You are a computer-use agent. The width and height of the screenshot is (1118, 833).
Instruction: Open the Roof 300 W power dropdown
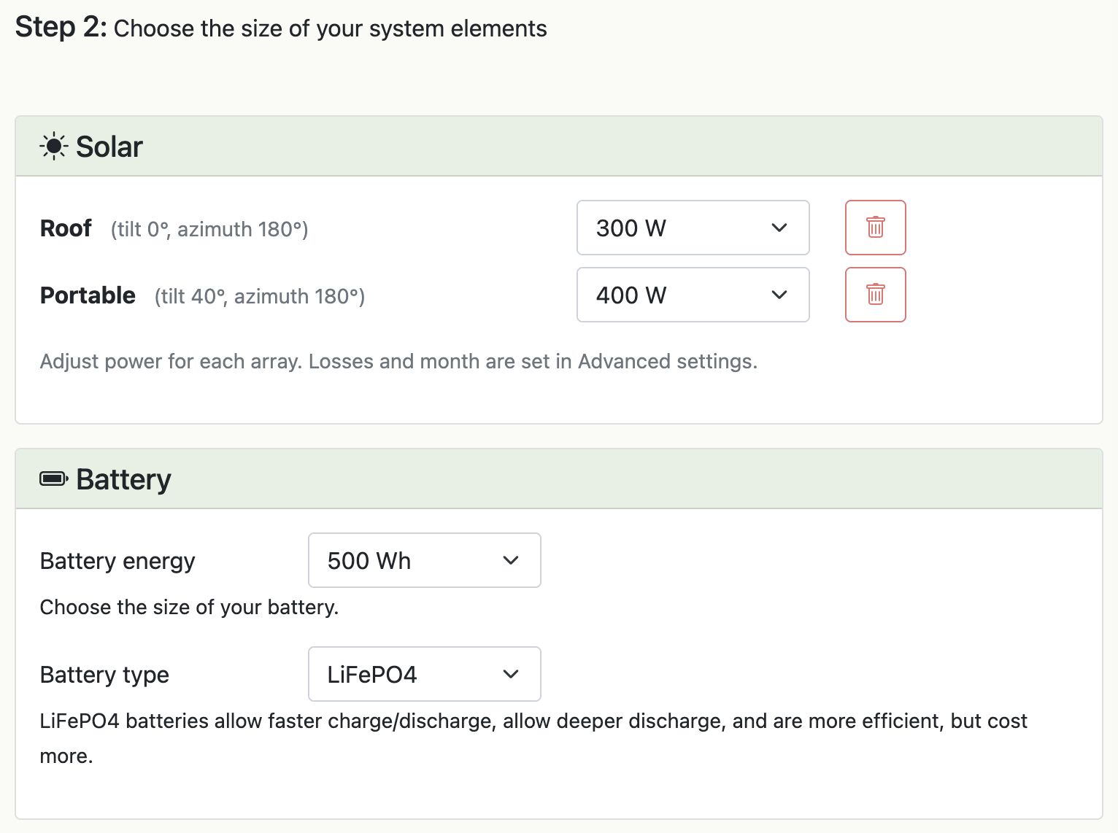[x=692, y=228]
